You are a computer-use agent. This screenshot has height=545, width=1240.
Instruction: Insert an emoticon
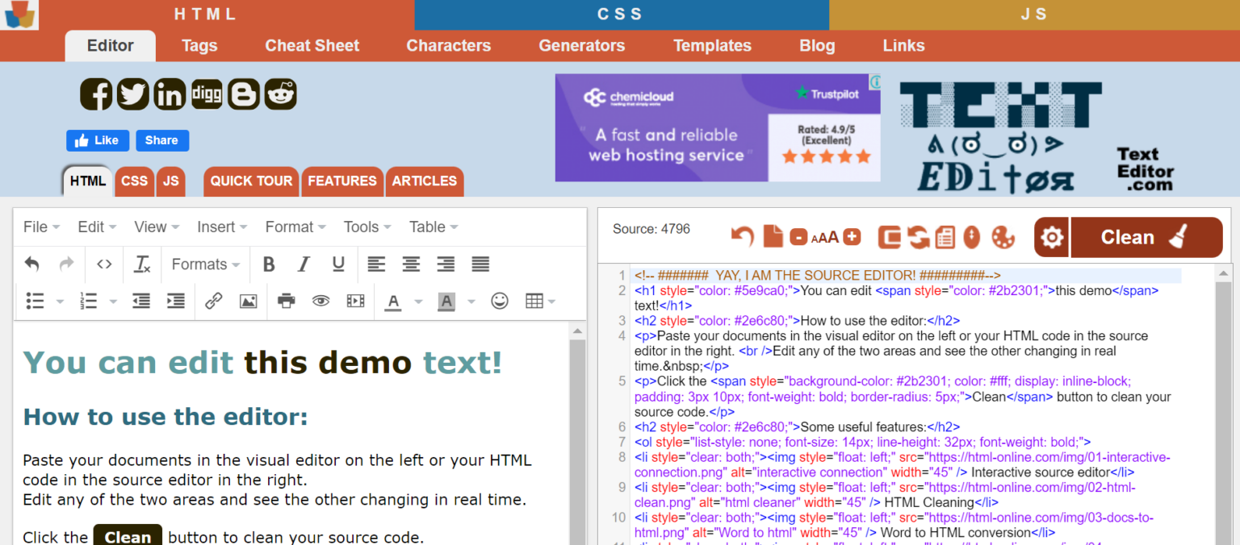pyautogui.click(x=500, y=301)
